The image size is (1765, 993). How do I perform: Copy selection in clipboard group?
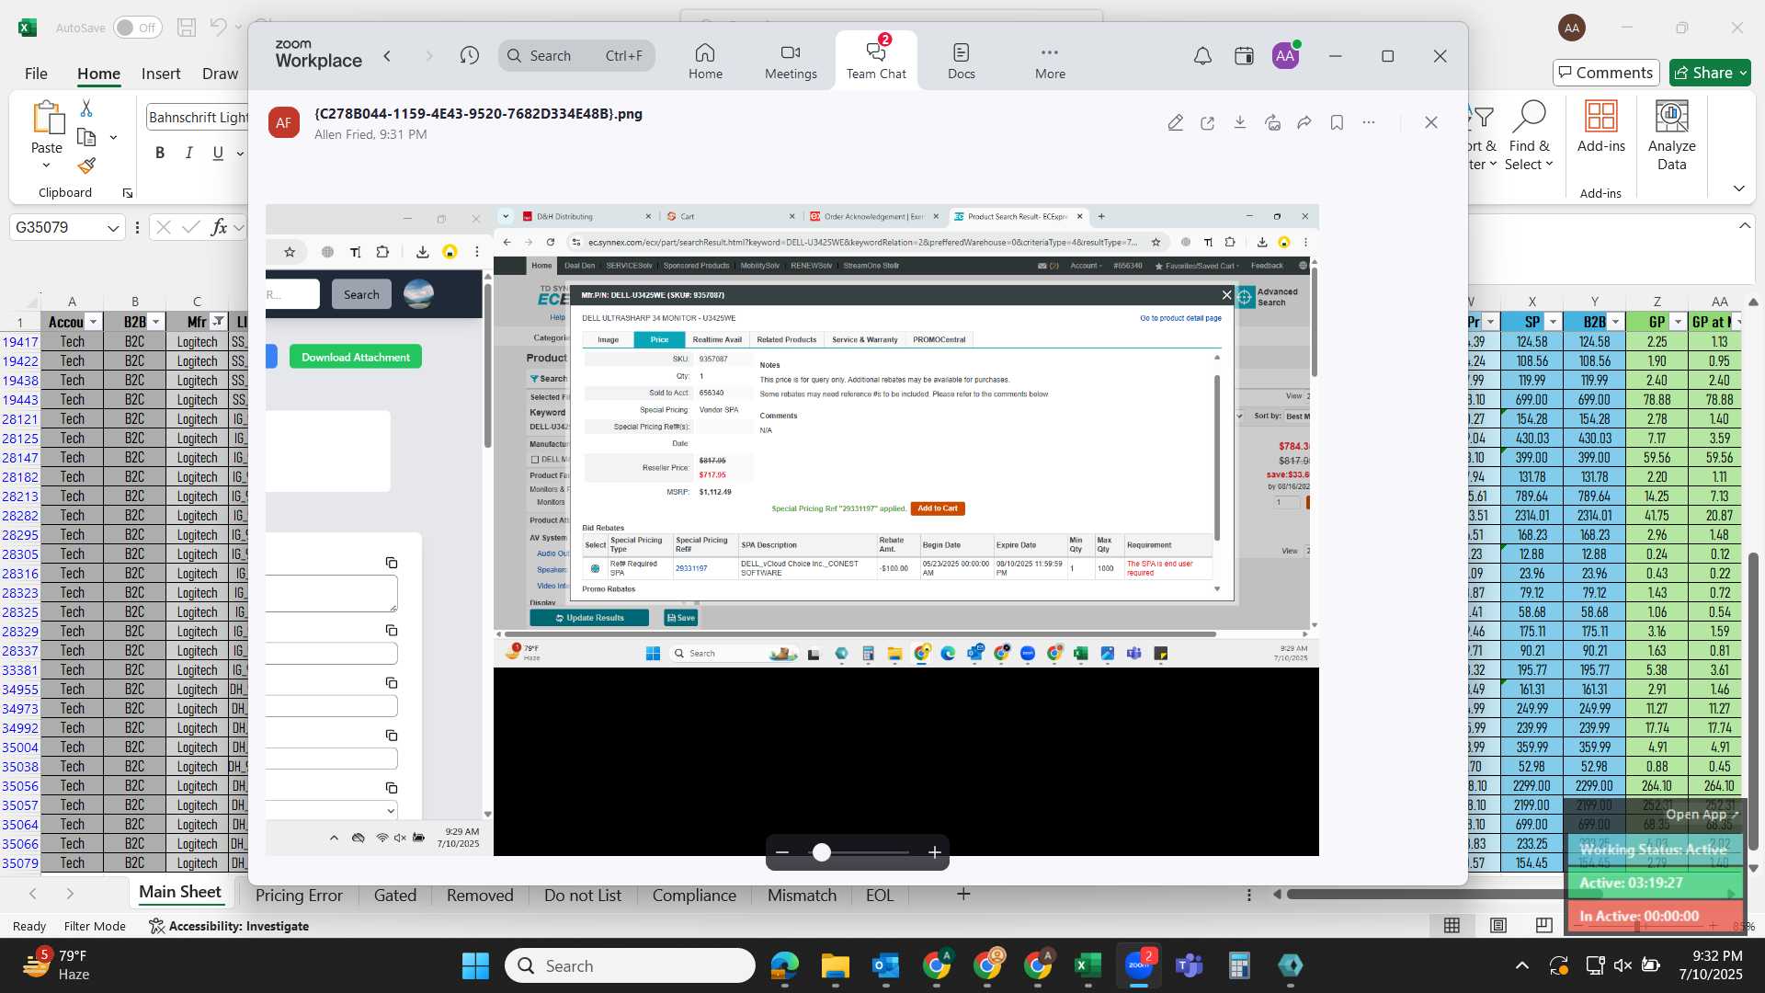86,138
